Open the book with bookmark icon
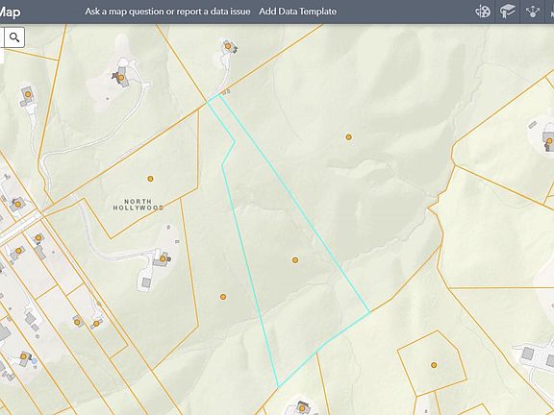554x415 pixels. pyautogui.click(x=508, y=12)
